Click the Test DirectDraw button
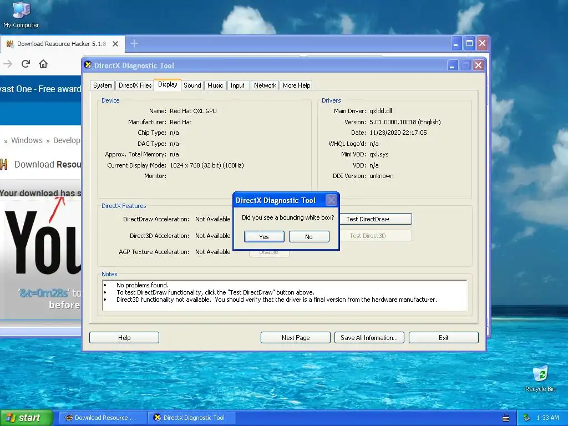The width and height of the screenshot is (568, 426). [x=376, y=219]
